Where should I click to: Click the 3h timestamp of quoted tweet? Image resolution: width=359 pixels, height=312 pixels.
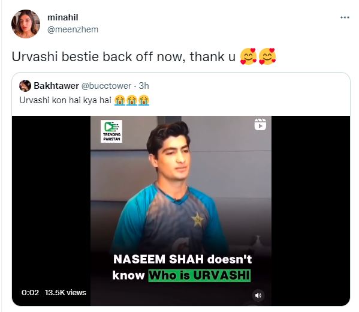coord(144,86)
